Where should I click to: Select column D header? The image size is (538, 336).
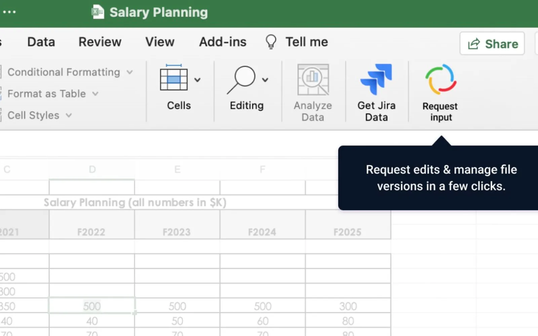pyautogui.click(x=92, y=169)
